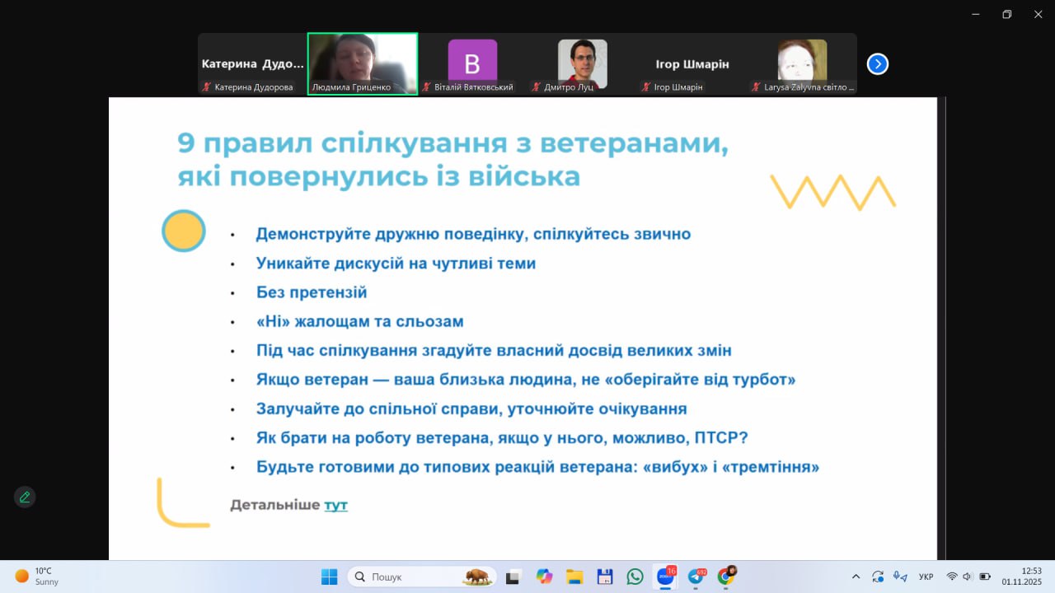Image resolution: width=1055 pixels, height=593 pixels.
Task: Show next participants with blue arrow
Action: [x=878, y=64]
